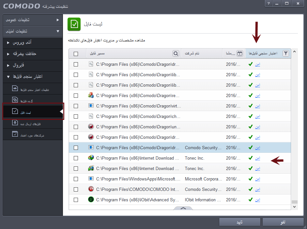This screenshot has height=229, width=307.
Task: Check the first Tonec Inc. row checkbox
Action: pos(76,158)
